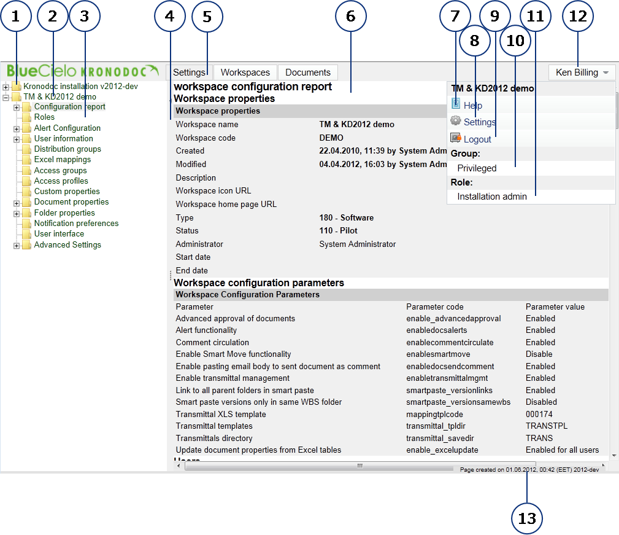Expand the Document properties node

click(17, 203)
